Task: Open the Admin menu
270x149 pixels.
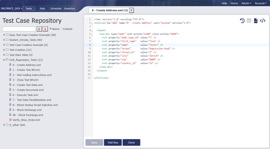Action: [x=246, y=3]
